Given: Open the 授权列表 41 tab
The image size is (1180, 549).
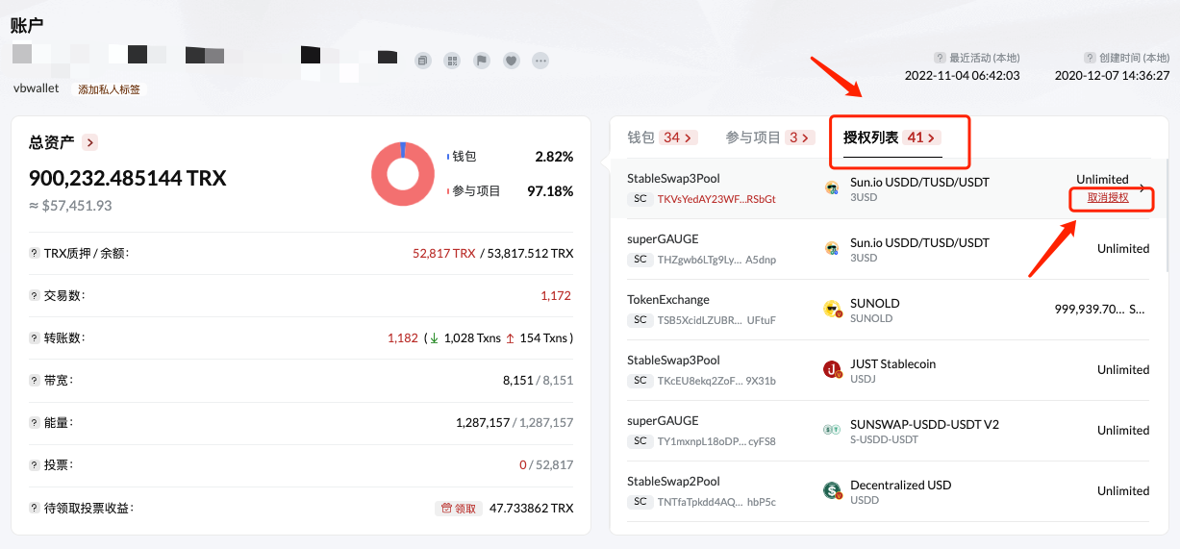Looking at the screenshot, I should coord(892,137).
